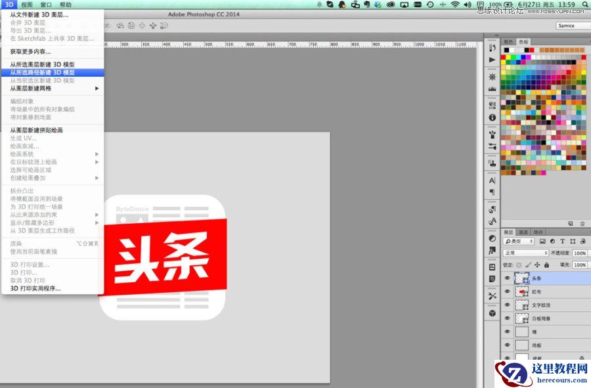Click the 3D panel cube icon
Image resolution: width=591 pixels, height=388 pixels.
click(492, 313)
